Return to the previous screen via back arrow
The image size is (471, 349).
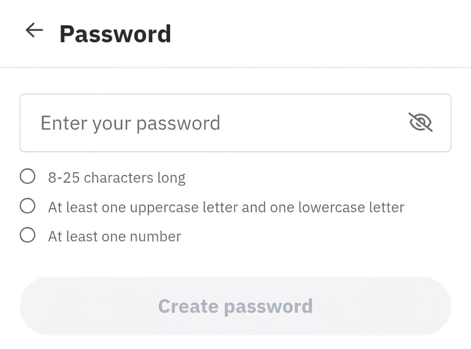[34, 31]
